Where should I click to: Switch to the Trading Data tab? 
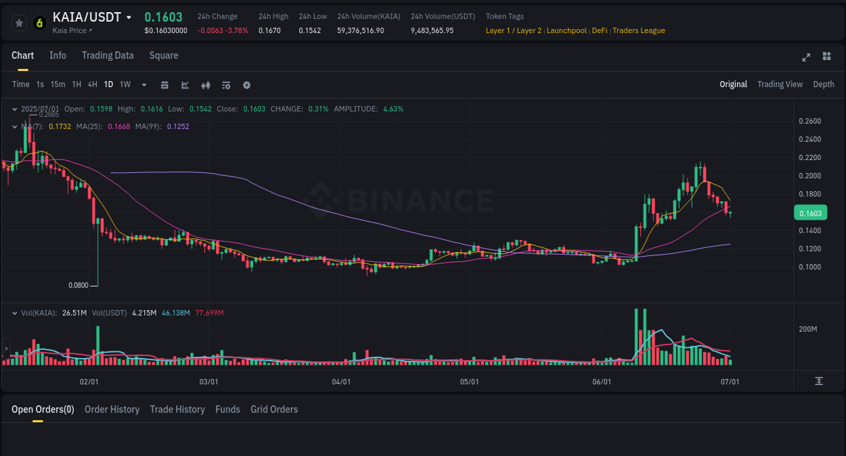[108, 55]
